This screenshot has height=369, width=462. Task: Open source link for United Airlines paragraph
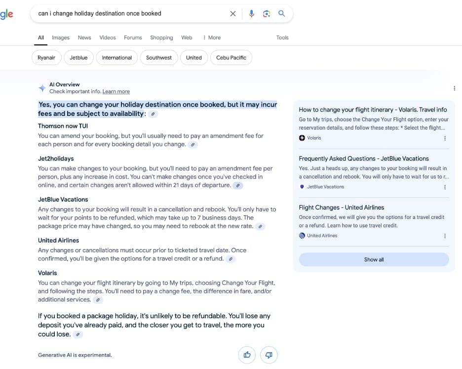(x=231, y=259)
